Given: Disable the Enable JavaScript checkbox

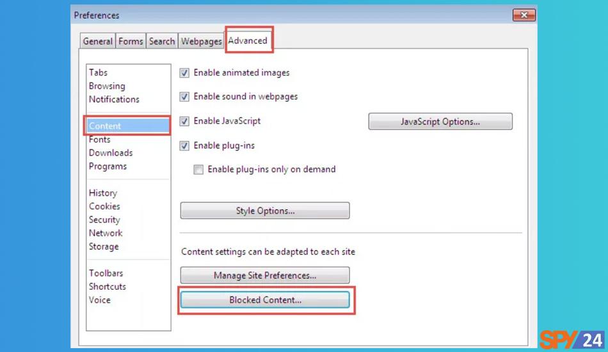Looking at the screenshot, I should [184, 121].
